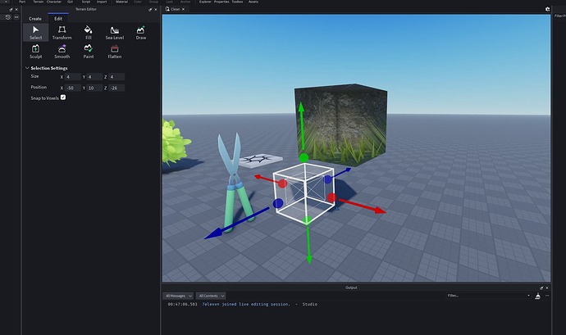Click the Size X input field

coord(73,77)
